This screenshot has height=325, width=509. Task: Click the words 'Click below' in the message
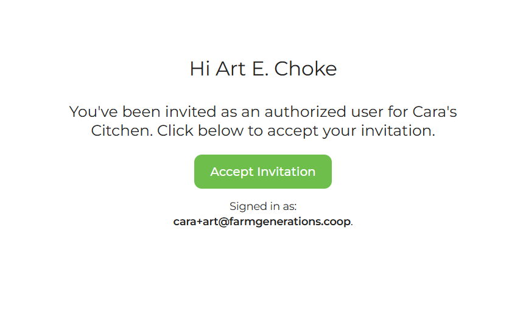point(199,131)
